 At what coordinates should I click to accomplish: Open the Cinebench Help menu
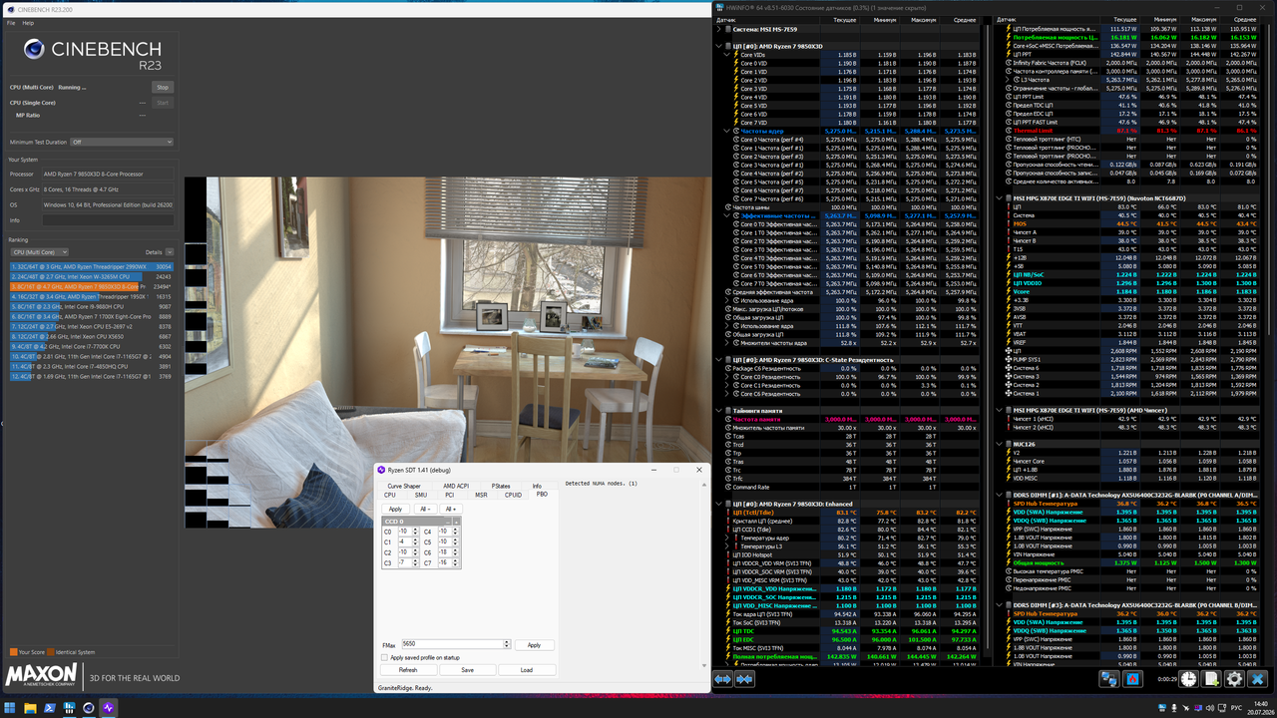(28, 22)
